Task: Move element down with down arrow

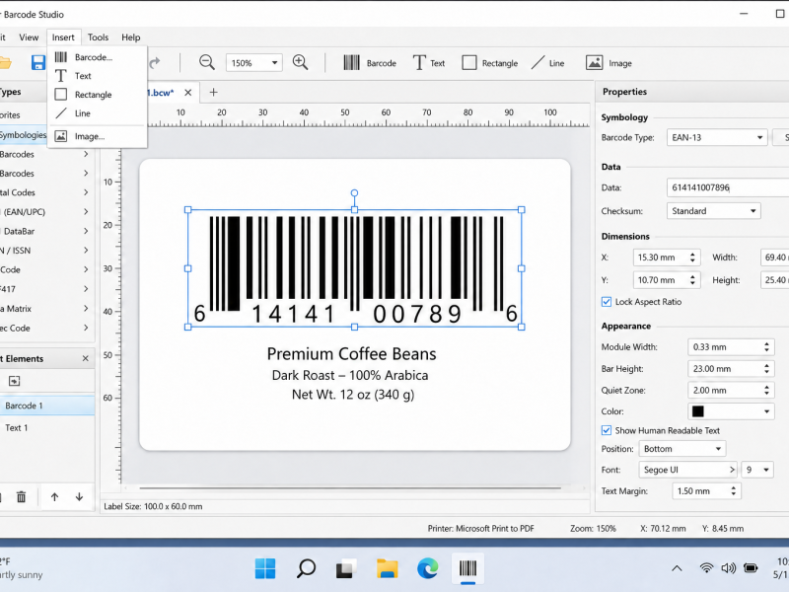Action: point(79,497)
